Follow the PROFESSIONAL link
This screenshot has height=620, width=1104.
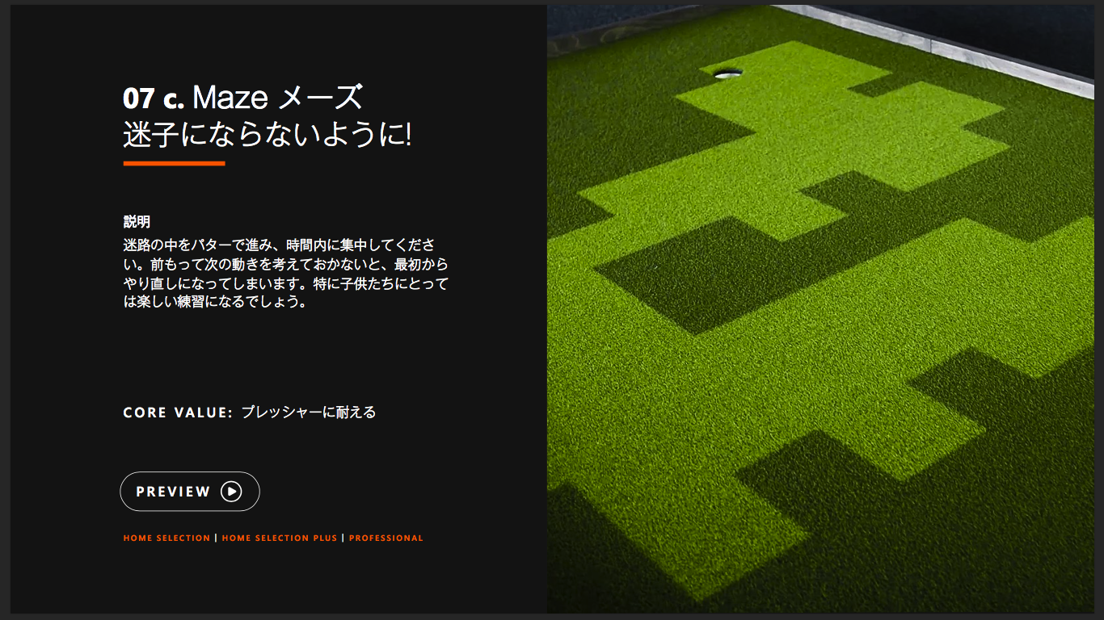point(386,538)
